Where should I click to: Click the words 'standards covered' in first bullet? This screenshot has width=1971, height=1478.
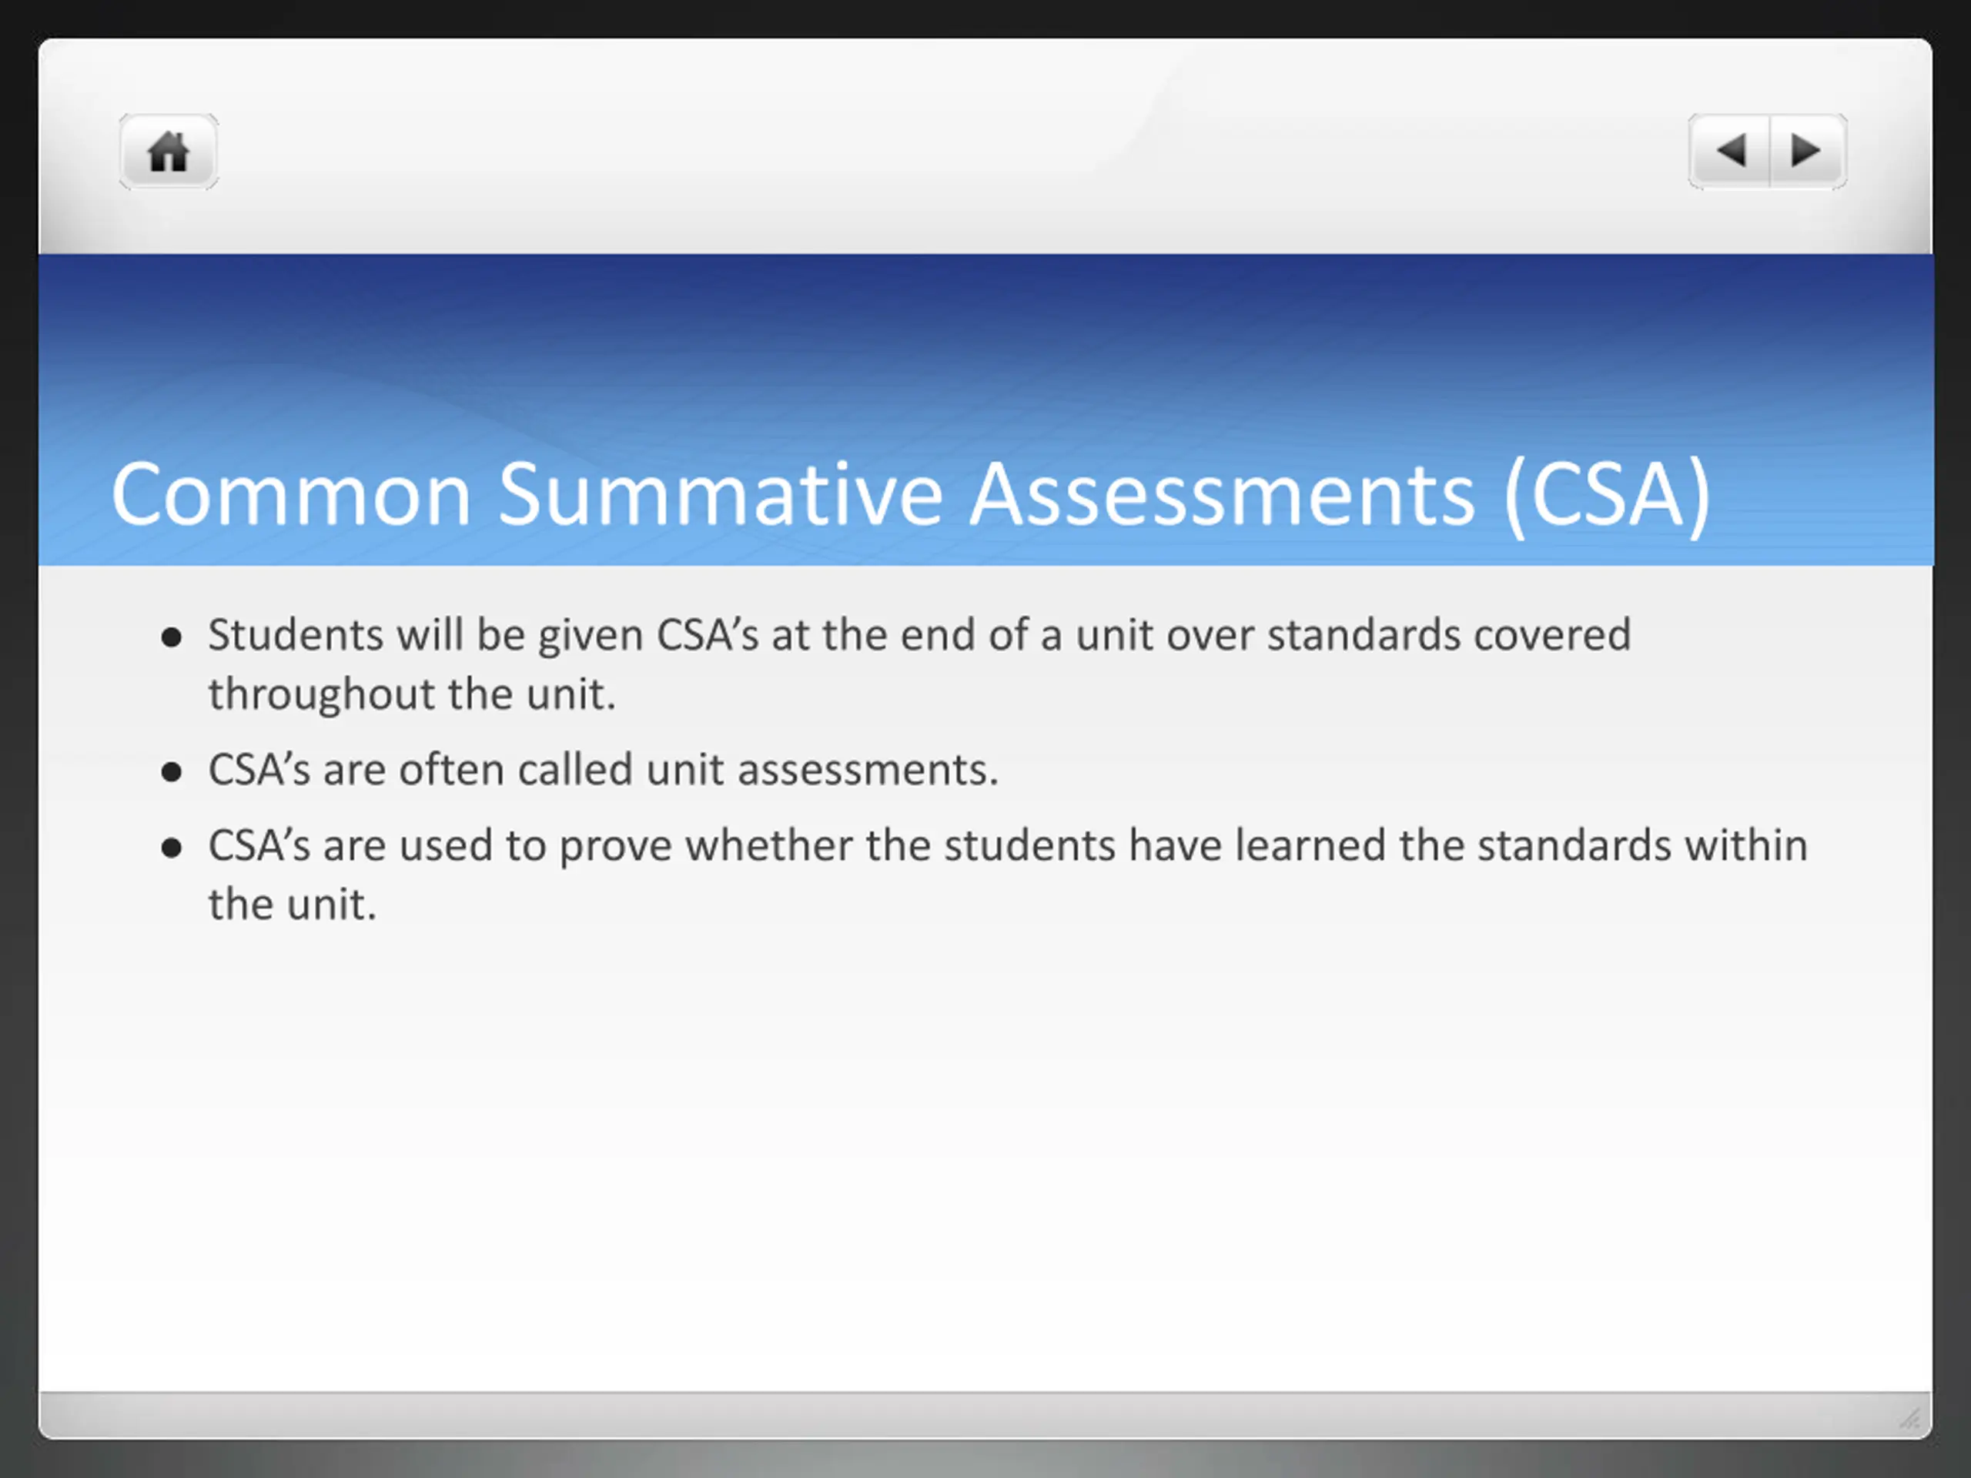1449,636
